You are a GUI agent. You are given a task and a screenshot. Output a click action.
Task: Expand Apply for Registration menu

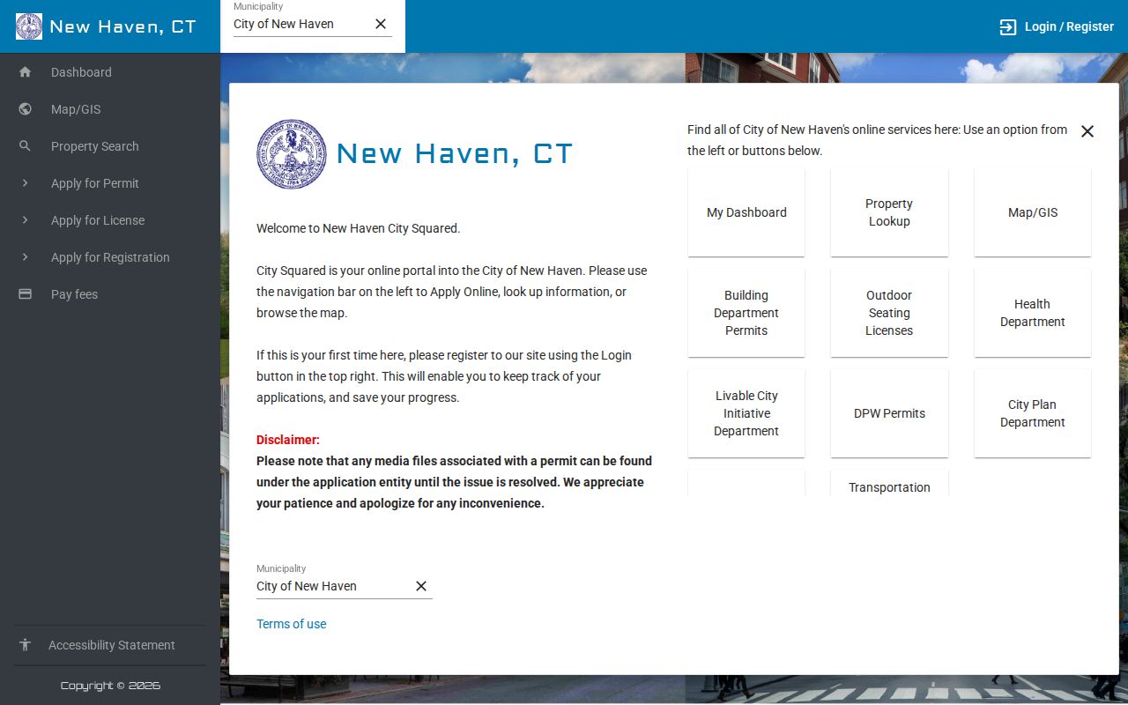click(x=110, y=257)
